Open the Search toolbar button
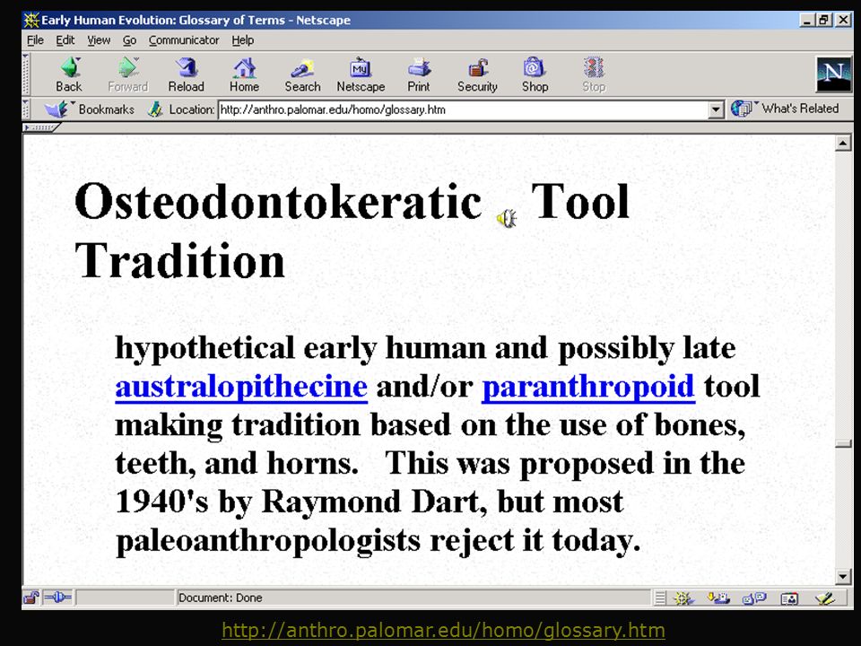Viewport: 861px width, 646px height. pyautogui.click(x=302, y=74)
